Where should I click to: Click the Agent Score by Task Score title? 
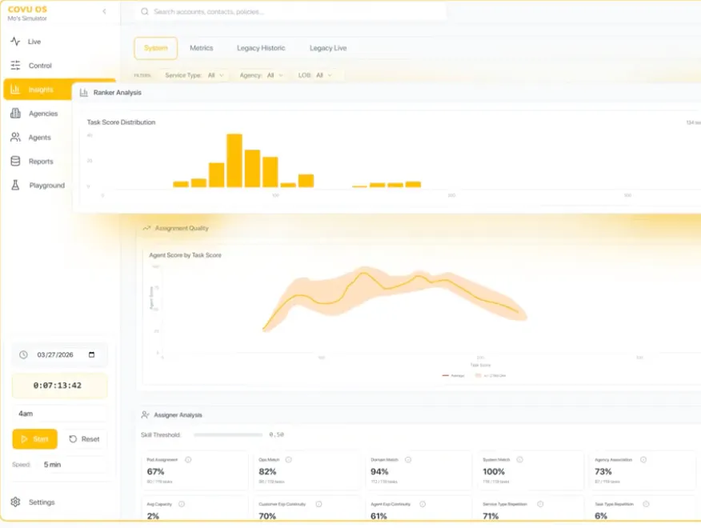[x=185, y=255]
